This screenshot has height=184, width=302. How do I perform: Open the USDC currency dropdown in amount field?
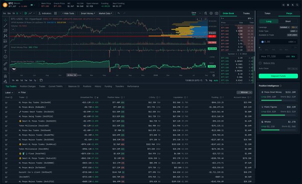pos(292,42)
